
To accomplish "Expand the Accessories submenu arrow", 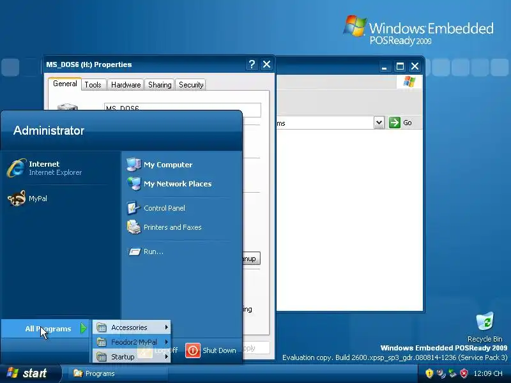I will click(x=166, y=327).
